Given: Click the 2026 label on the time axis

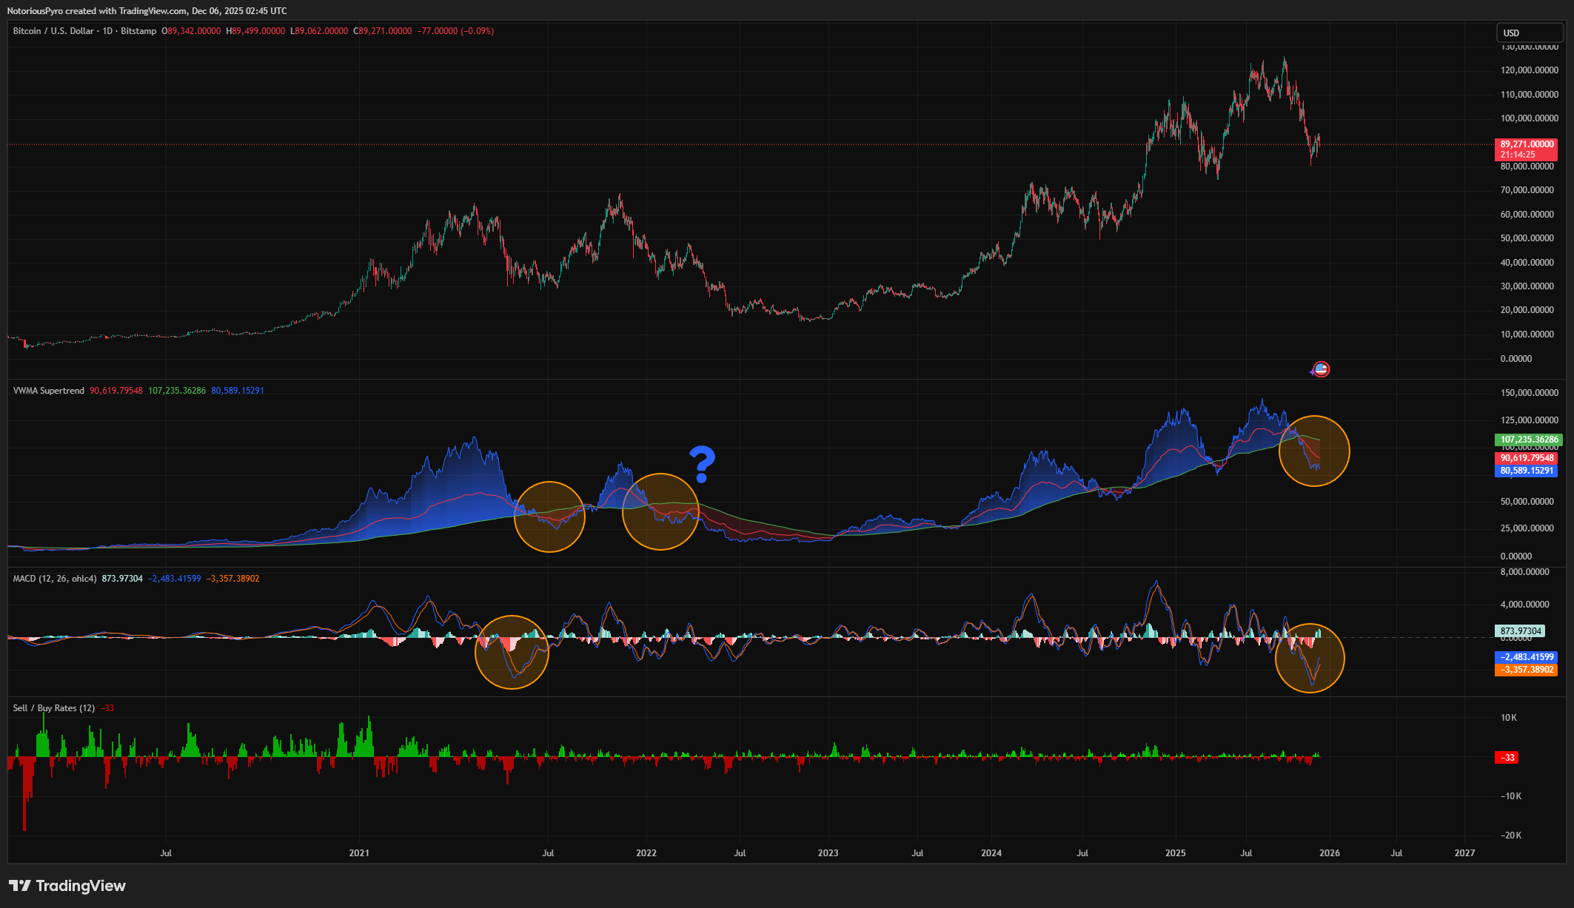Looking at the screenshot, I should tap(1329, 853).
